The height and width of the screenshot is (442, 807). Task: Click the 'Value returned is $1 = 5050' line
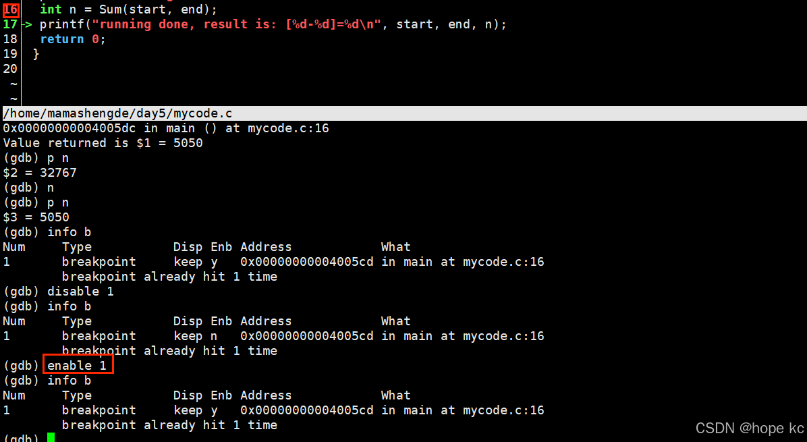[103, 143]
